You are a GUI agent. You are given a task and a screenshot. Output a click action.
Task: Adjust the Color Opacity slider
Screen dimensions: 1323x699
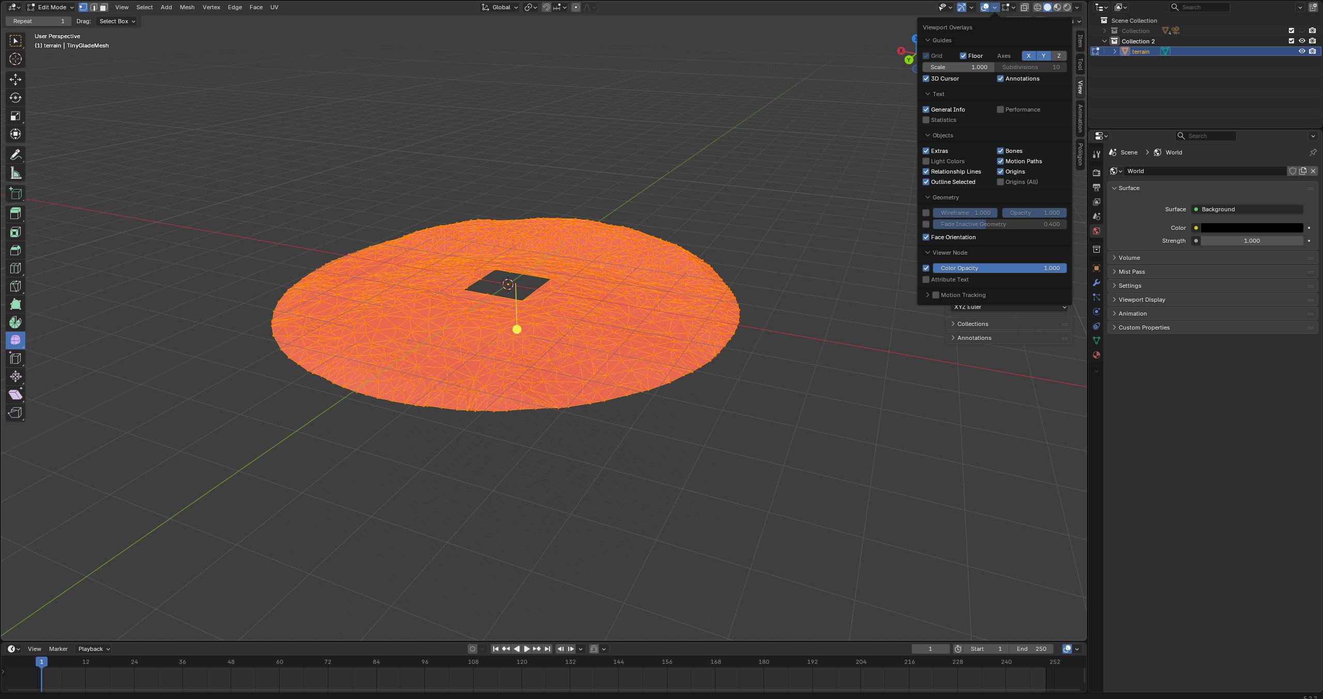coord(999,268)
